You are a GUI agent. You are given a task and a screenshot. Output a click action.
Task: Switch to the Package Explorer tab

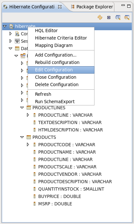92,7
